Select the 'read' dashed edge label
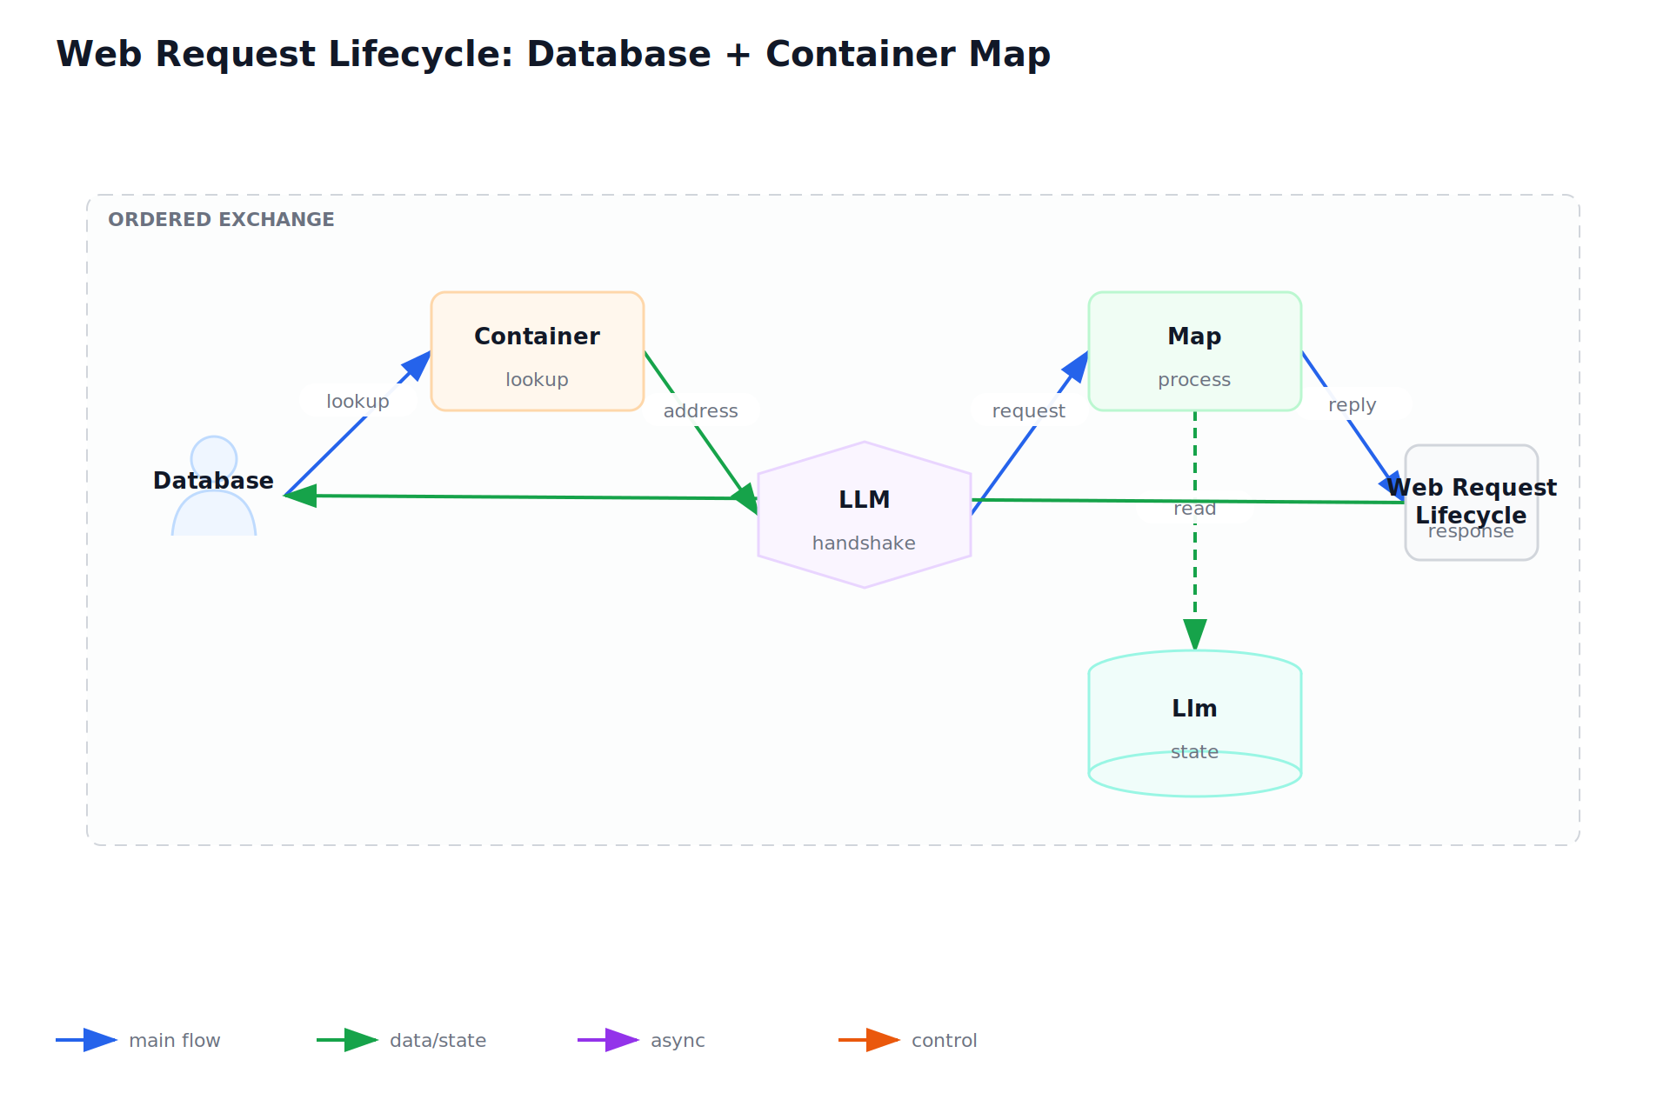Screen dimensions: 1670x1113 [1195, 508]
